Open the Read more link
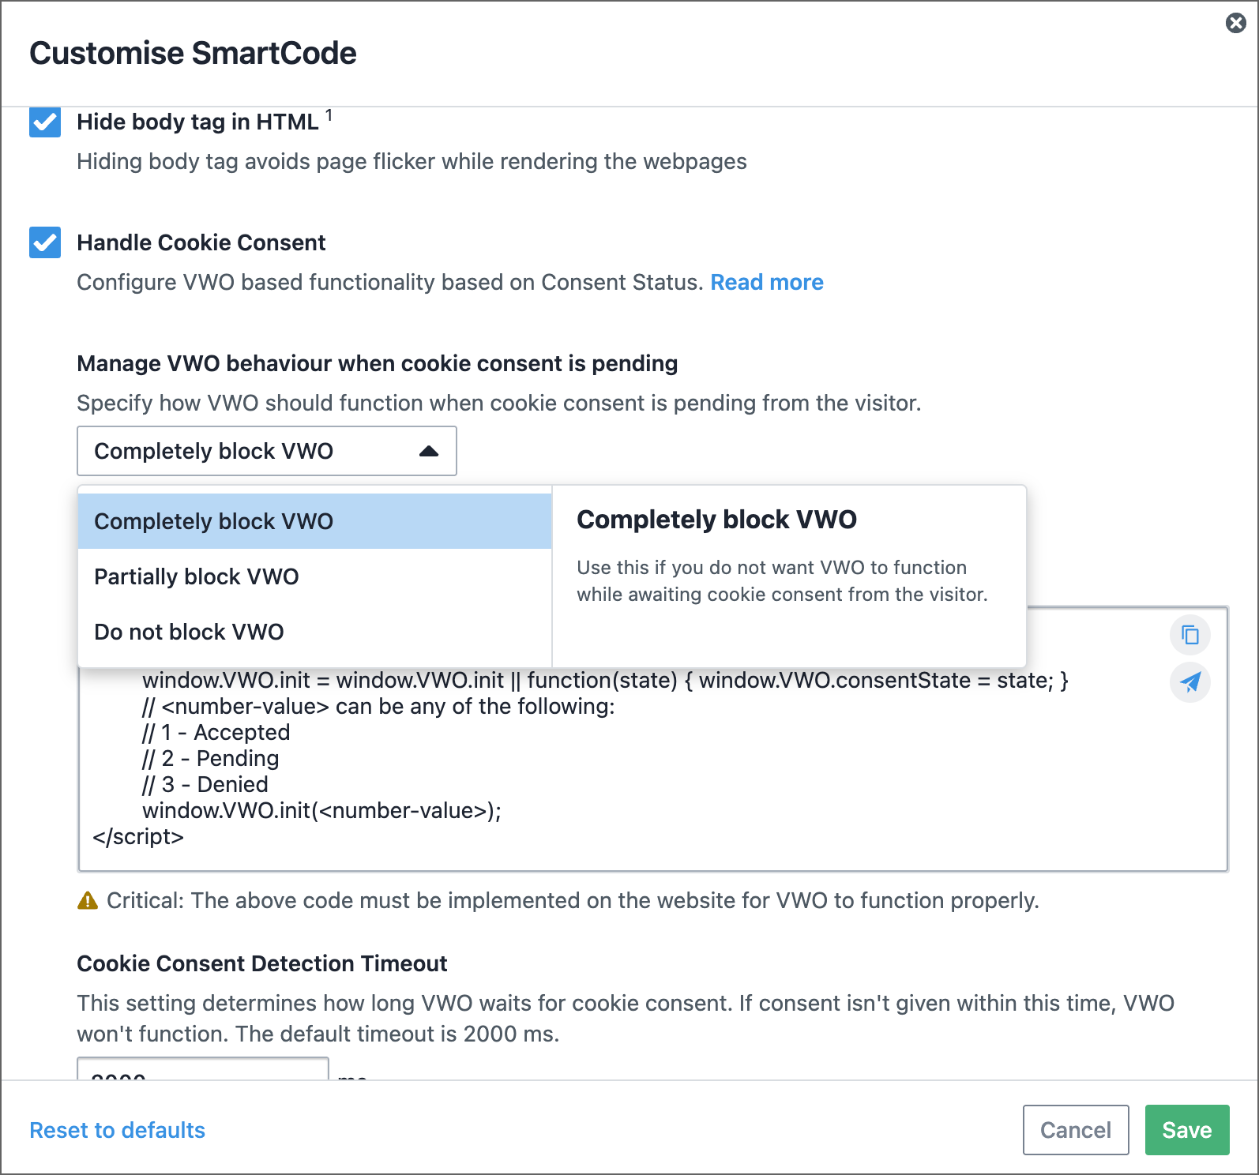 coord(767,282)
